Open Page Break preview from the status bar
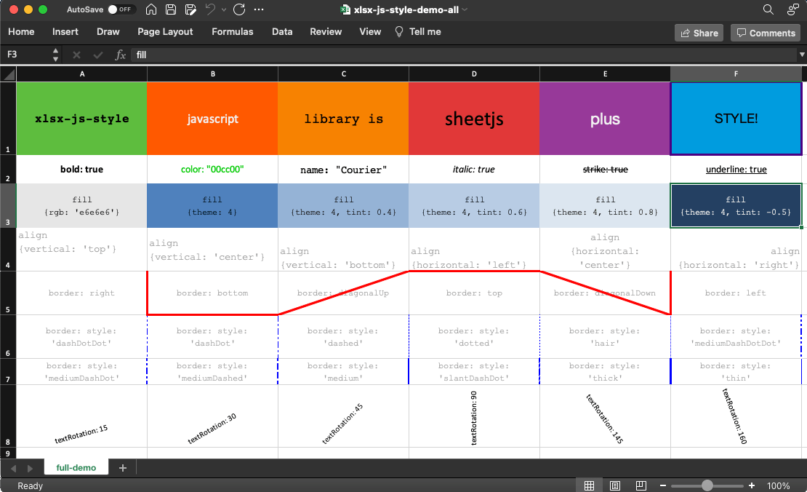 click(641, 485)
